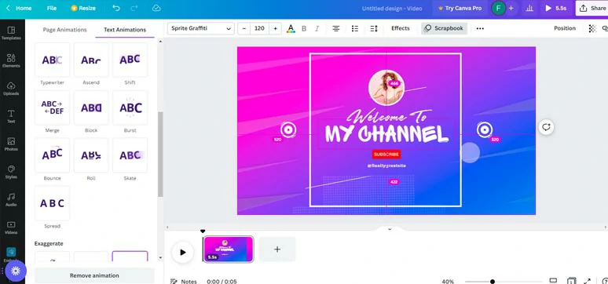This screenshot has height=284, width=608.
Task: Adjust the zoom slider handle
Action: click(492, 282)
